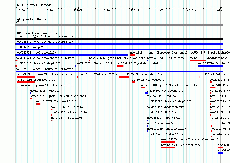This screenshot has height=163, width=230.
Task: Click nsv3549711 (Chaisson2019) label
Action: pyautogui.click(x=166, y=96)
